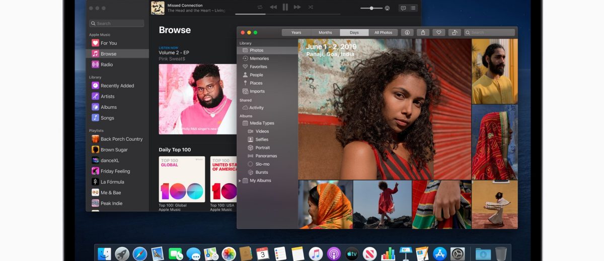This screenshot has height=261, width=604.
Task: Select the Days tab in Photos
Action: point(354,33)
